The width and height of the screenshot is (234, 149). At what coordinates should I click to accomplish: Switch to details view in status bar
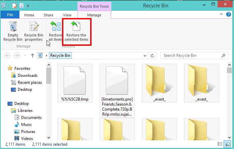pos(220,144)
